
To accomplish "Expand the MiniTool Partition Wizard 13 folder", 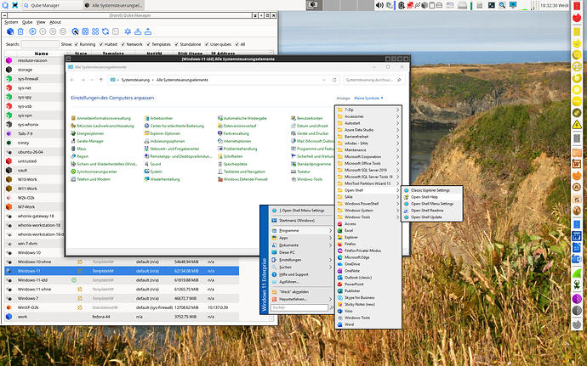I will 368,183.
